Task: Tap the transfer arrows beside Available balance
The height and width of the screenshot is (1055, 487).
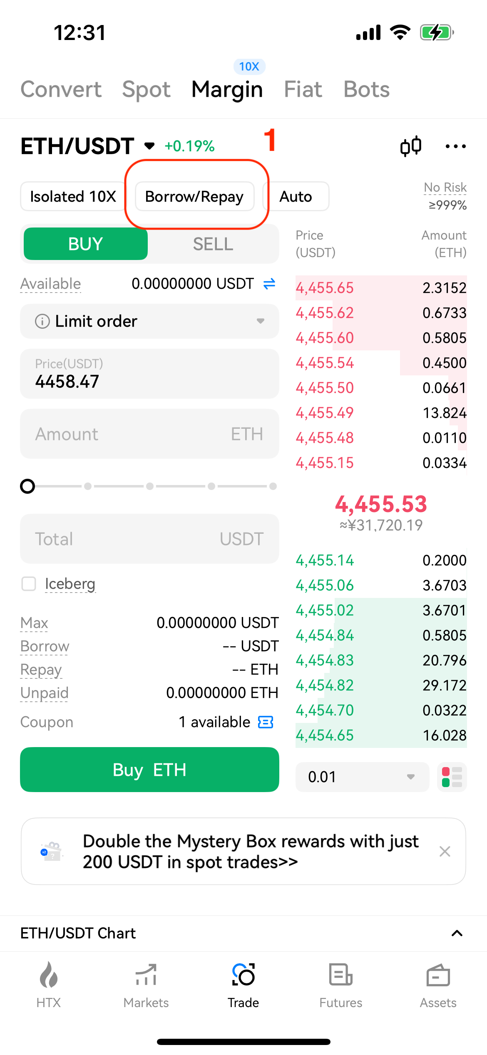Action: 269,284
